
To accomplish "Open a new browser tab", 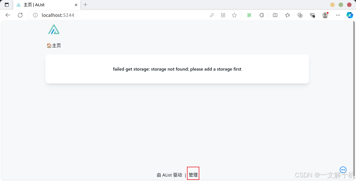I will pos(85,5).
